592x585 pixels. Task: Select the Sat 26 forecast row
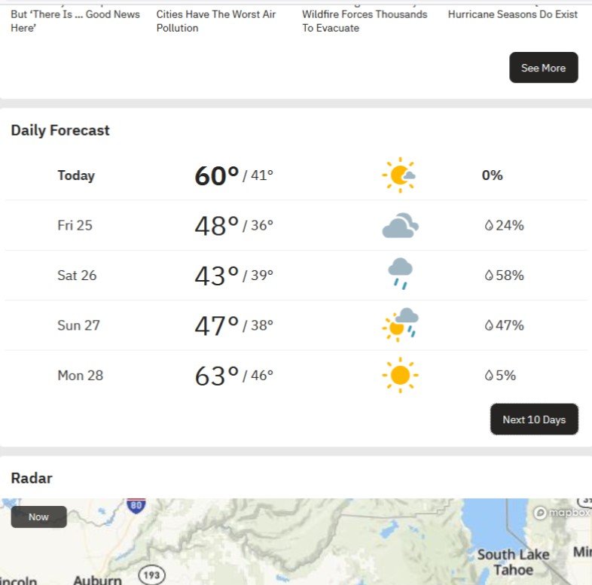click(77, 275)
